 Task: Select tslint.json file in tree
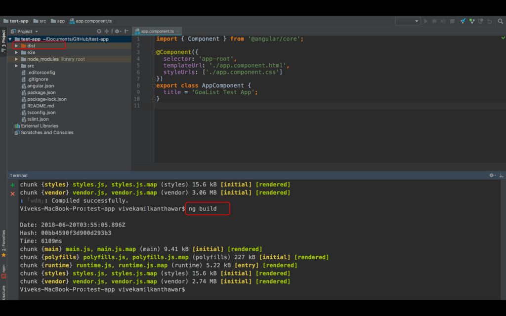(x=69, y=119)
